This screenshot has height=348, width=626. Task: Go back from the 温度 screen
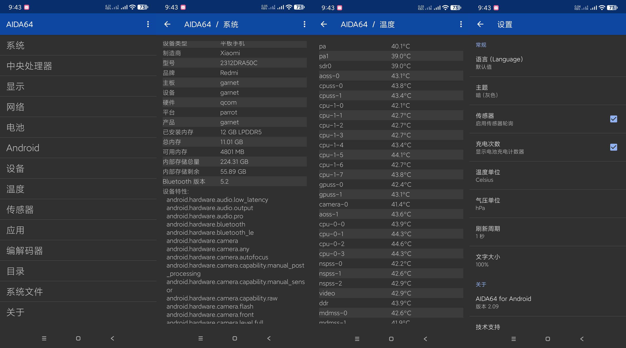[x=324, y=24]
